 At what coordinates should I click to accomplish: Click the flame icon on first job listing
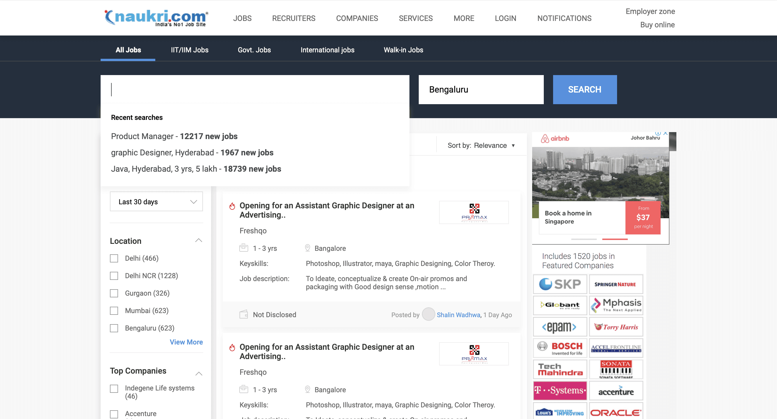tap(232, 206)
